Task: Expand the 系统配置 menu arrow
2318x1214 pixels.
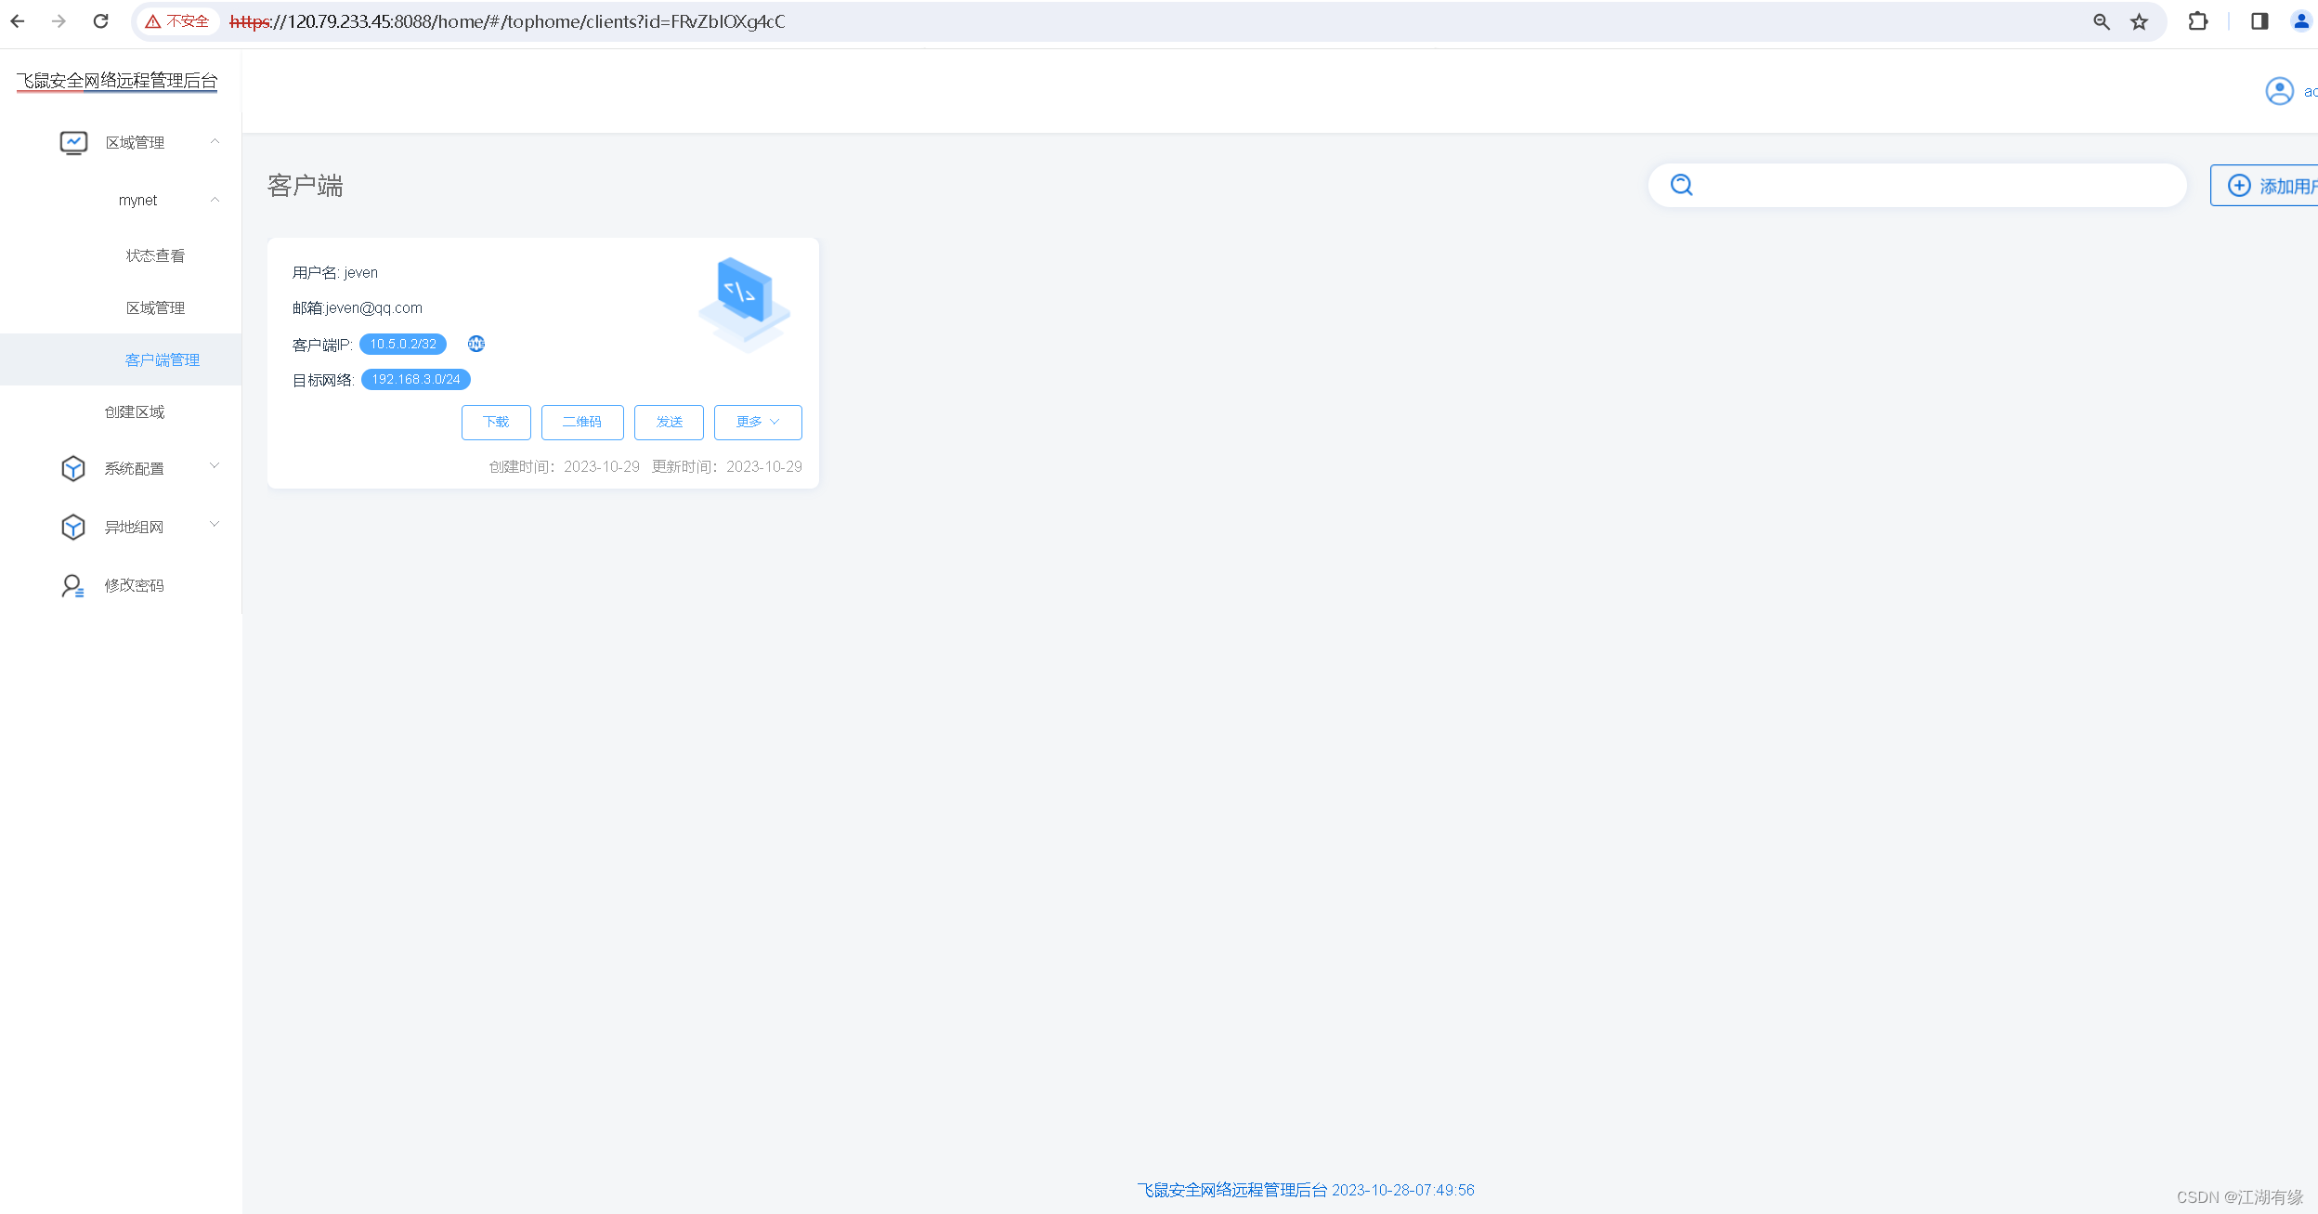Action: point(215,466)
